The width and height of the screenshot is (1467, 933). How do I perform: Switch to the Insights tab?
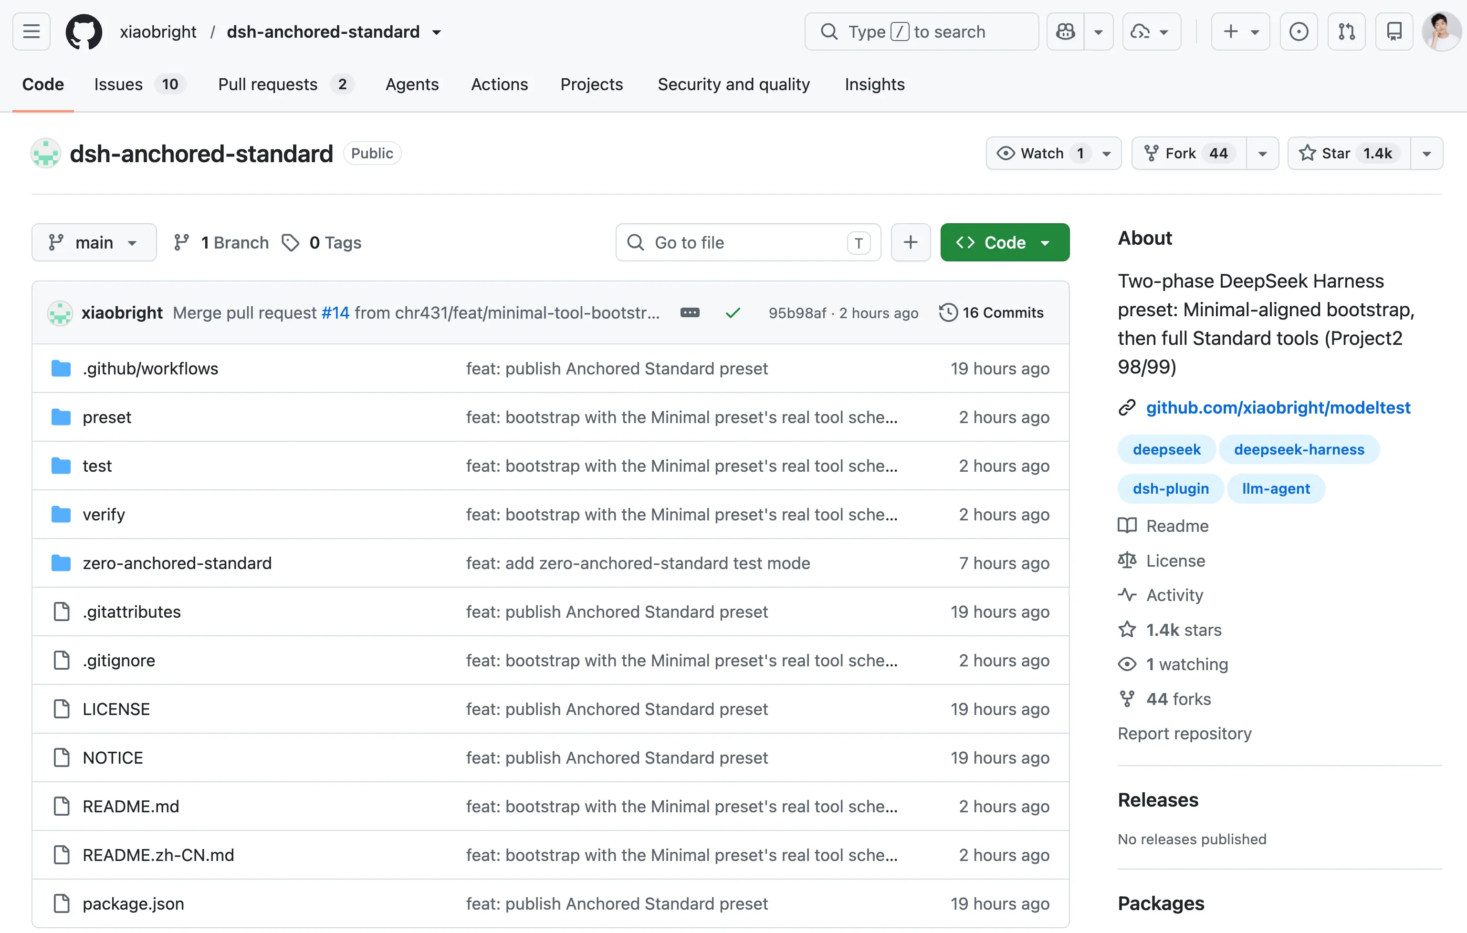[874, 84]
